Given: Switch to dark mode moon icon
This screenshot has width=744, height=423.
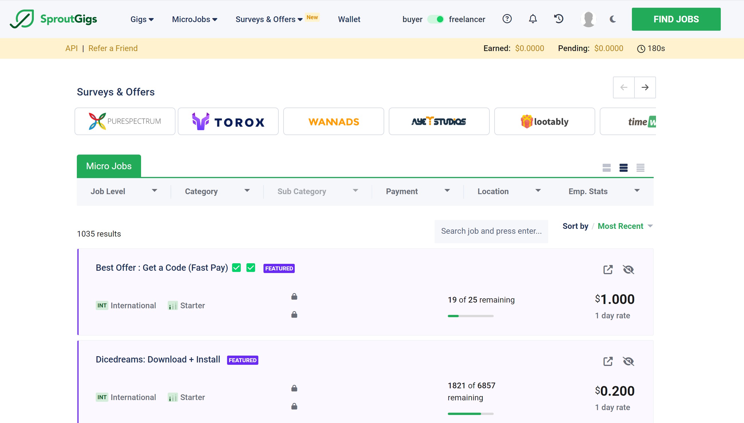Looking at the screenshot, I should [613, 19].
